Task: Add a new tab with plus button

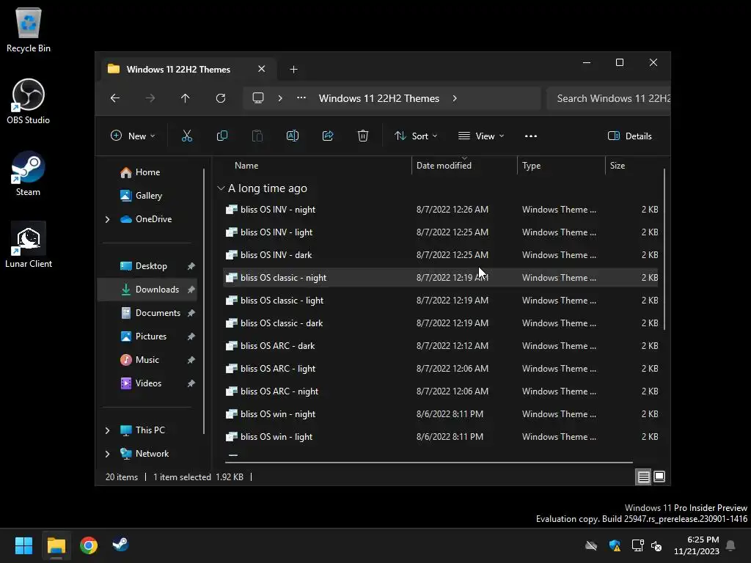Action: click(x=293, y=70)
